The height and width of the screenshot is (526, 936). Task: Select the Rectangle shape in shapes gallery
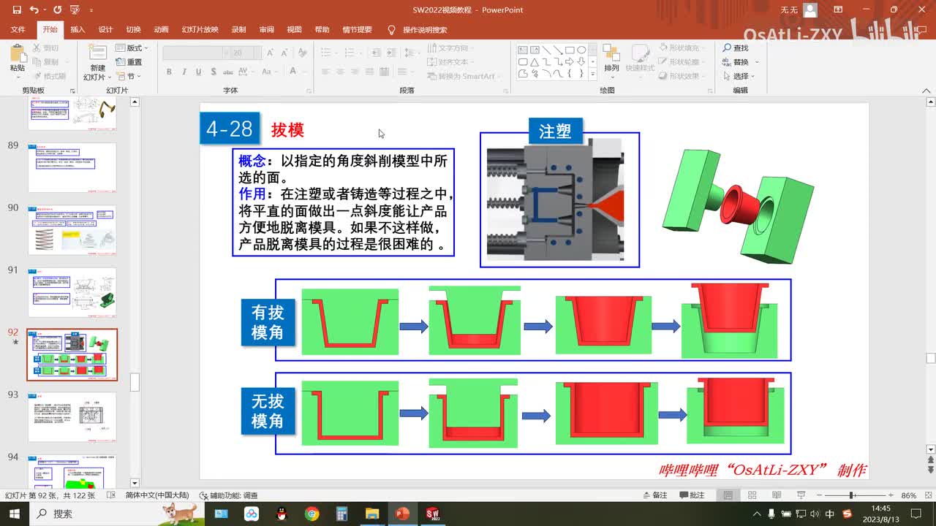pyautogui.click(x=570, y=50)
